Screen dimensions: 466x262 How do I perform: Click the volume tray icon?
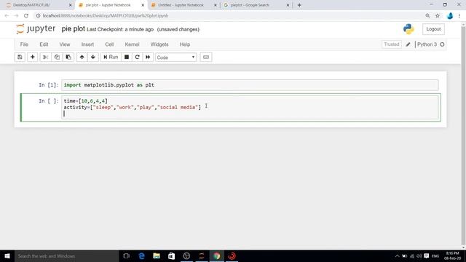(x=419, y=255)
